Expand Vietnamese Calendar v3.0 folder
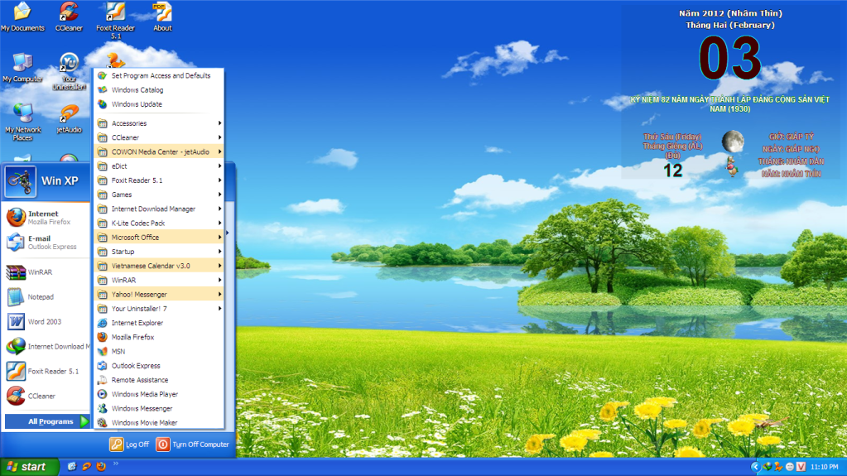This screenshot has height=476, width=847. [159, 266]
